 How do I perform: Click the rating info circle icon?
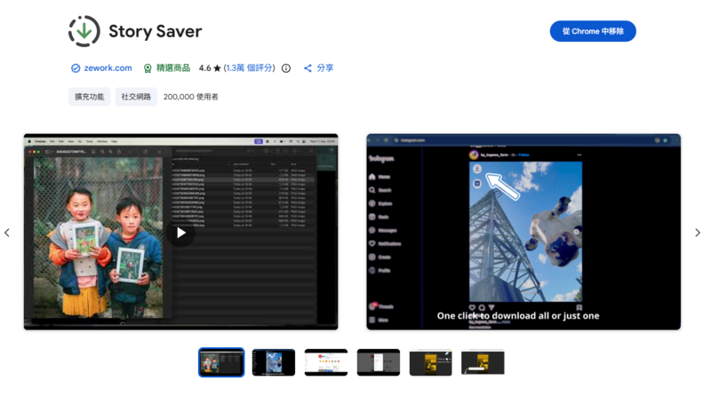click(286, 68)
